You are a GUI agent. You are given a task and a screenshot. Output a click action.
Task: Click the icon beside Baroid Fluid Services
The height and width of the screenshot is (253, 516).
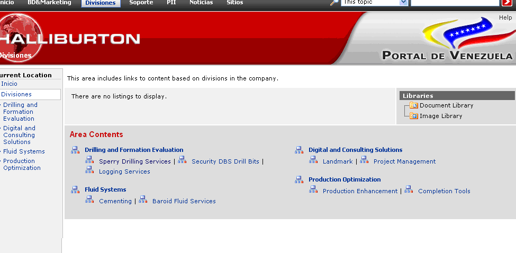[x=143, y=200]
